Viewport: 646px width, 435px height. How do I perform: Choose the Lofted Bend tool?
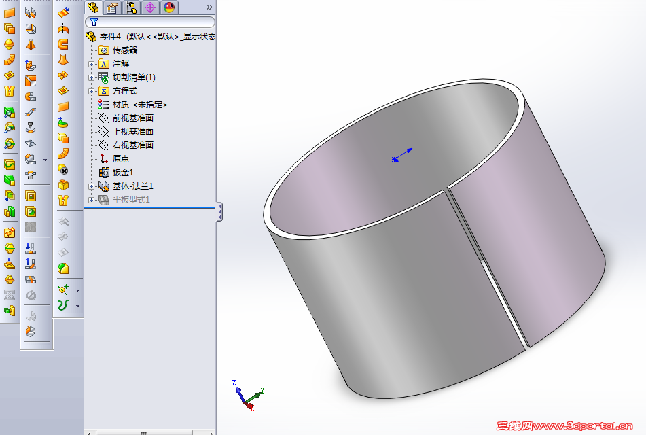(x=31, y=44)
